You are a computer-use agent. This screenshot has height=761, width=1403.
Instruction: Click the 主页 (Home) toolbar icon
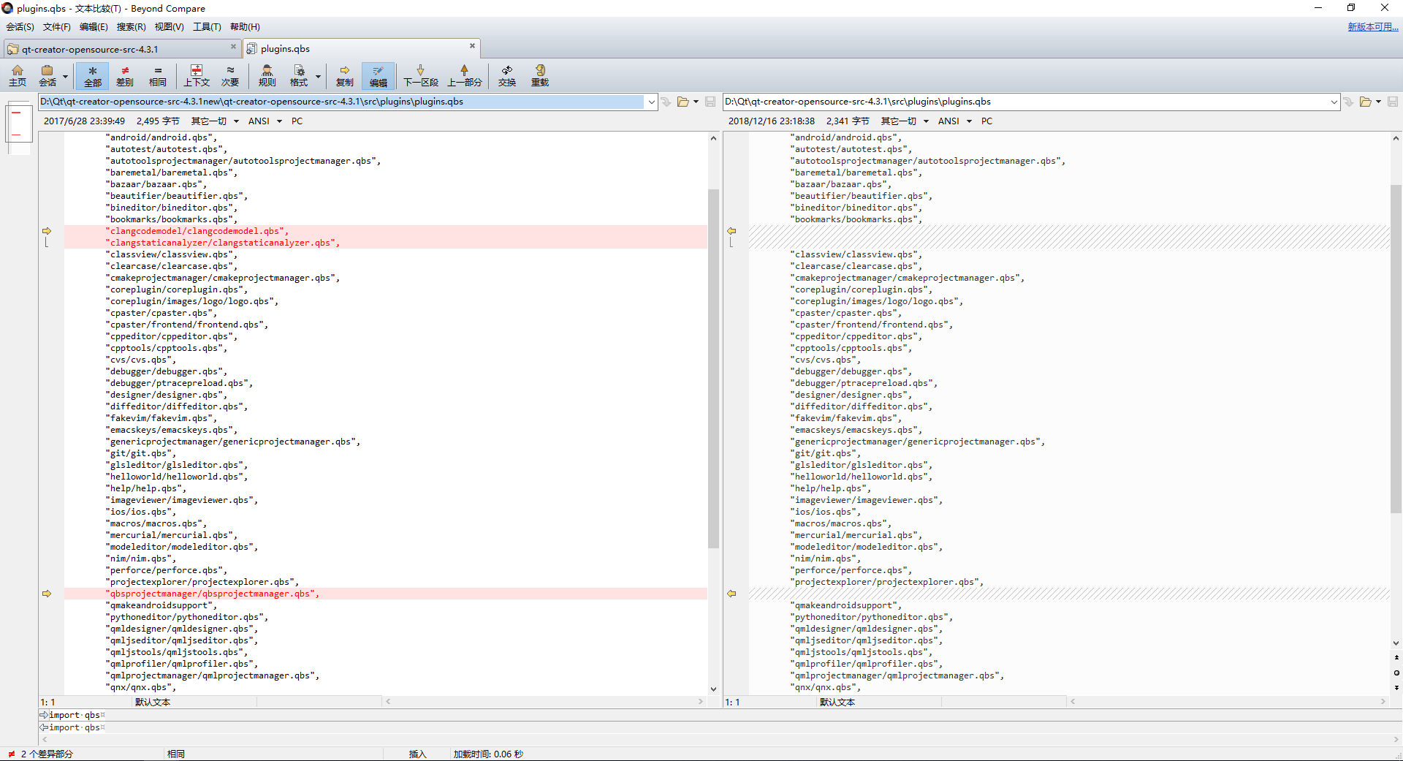(18, 75)
